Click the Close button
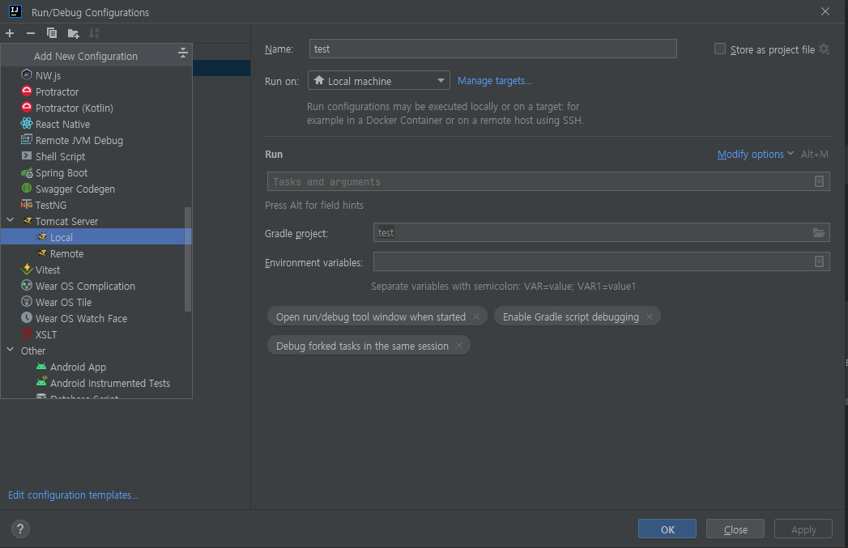Screen dimensions: 848x548 coord(735,529)
